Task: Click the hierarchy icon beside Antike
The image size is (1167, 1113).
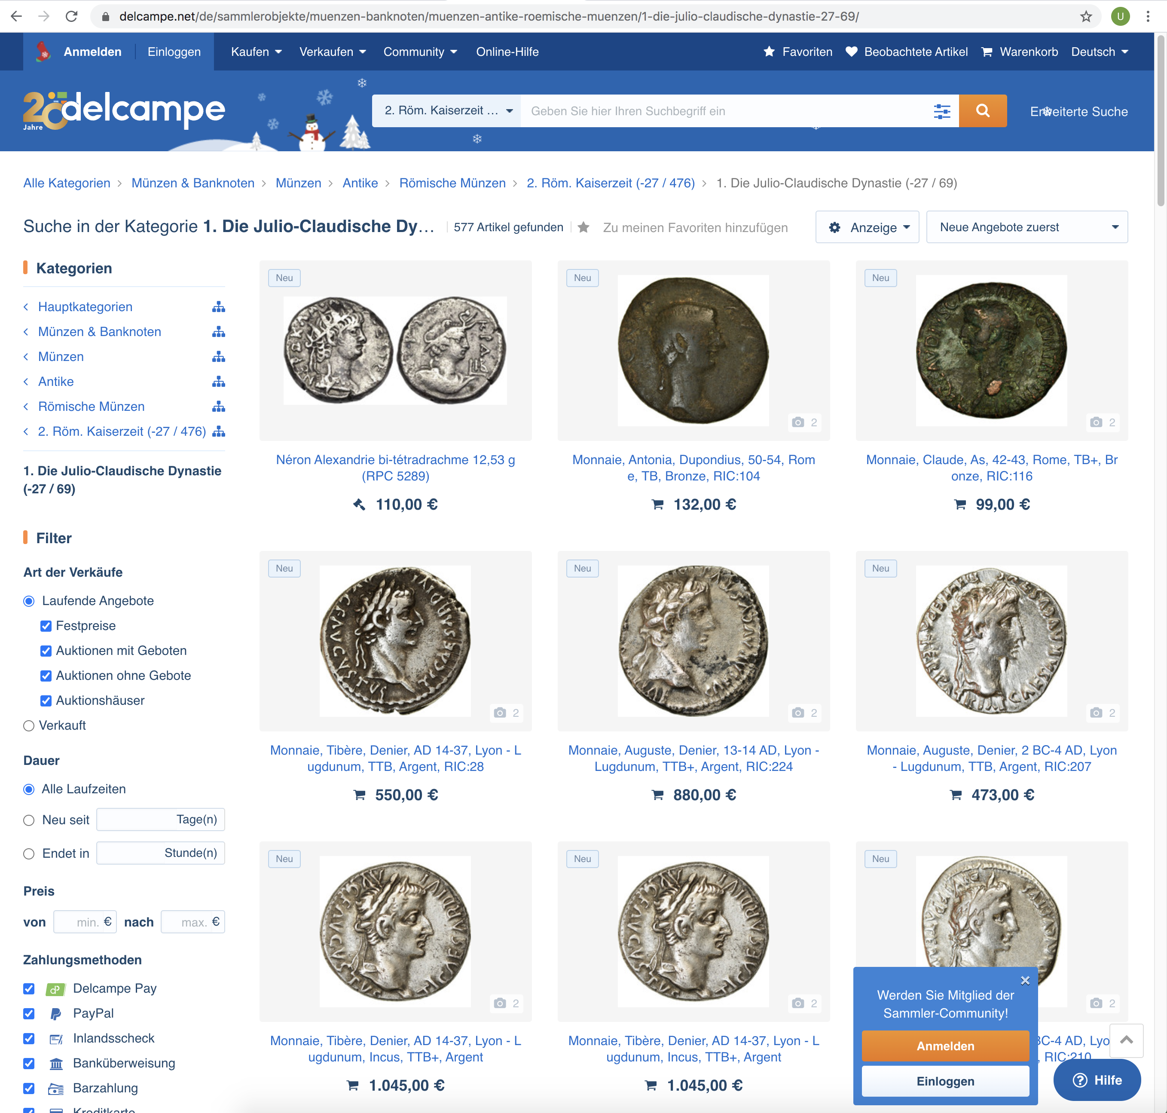Action: tap(218, 382)
